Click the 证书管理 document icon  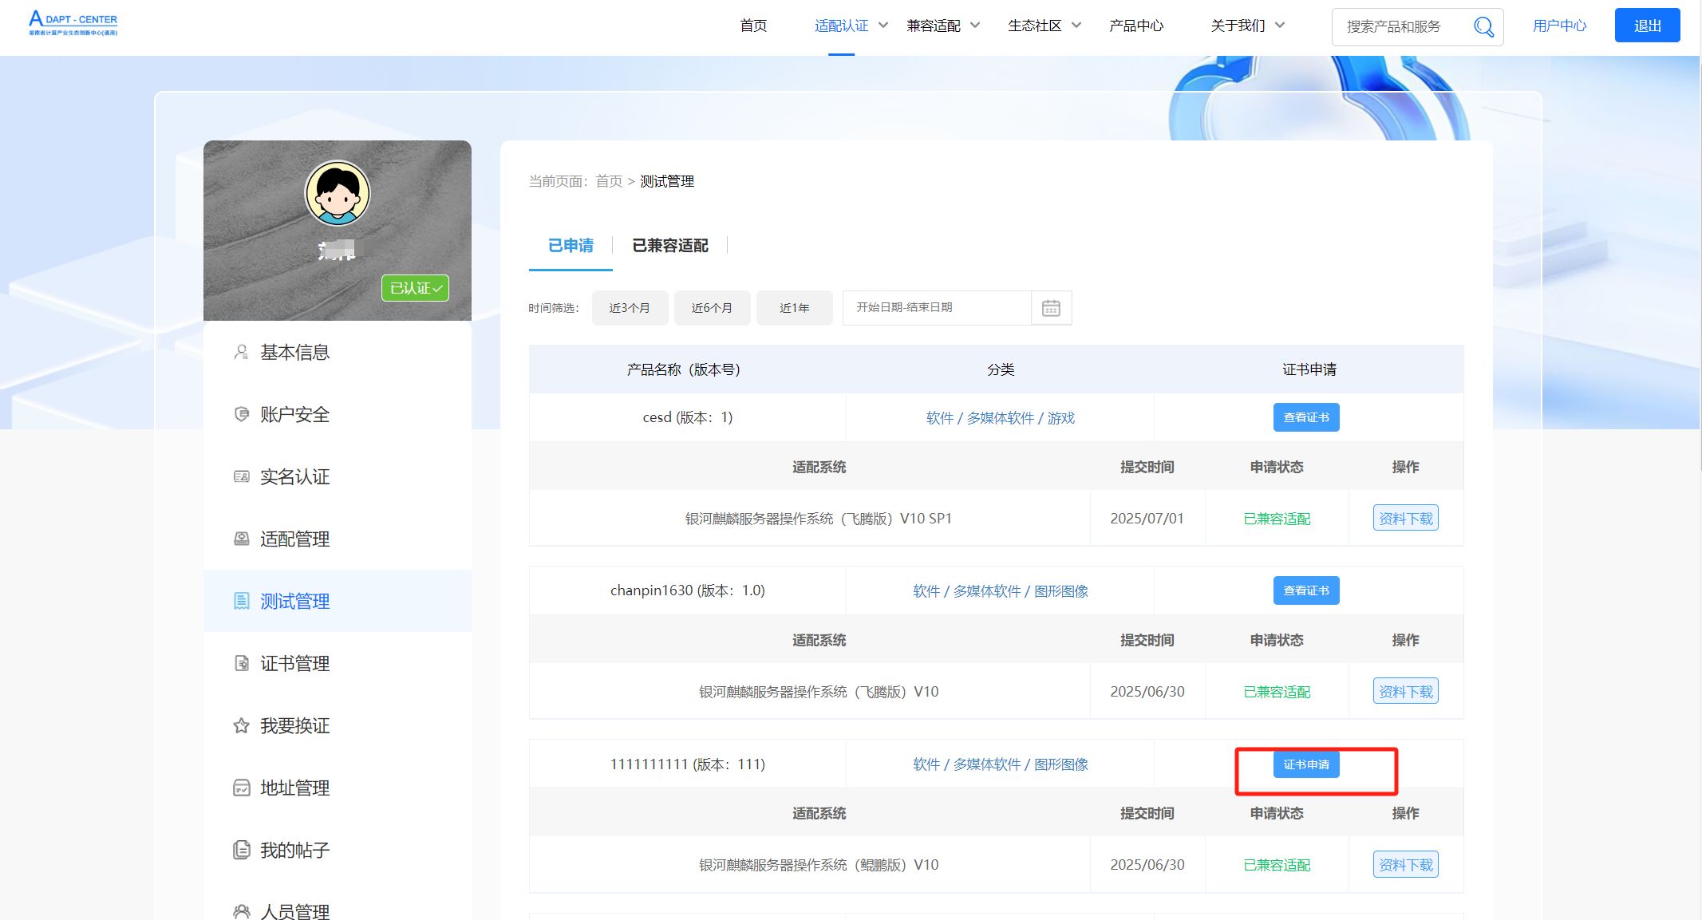[241, 663]
